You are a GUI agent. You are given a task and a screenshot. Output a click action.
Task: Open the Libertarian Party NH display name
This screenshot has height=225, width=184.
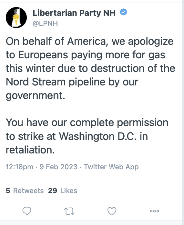(x=74, y=13)
